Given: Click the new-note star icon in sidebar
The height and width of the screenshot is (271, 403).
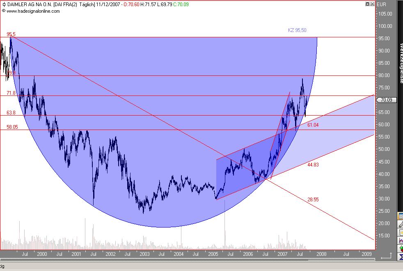Looking at the screenshot, I should pyautogui.click(x=401, y=232).
